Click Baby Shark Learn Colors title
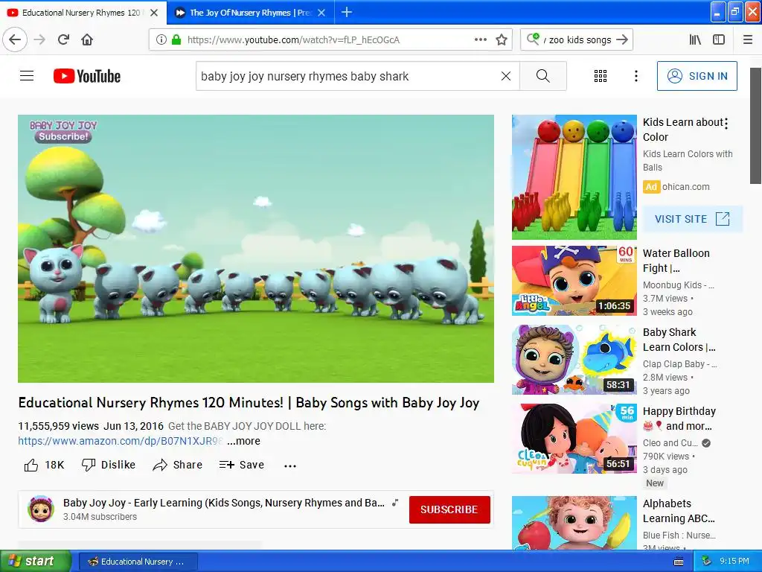This screenshot has width=762, height=572. pos(679,340)
